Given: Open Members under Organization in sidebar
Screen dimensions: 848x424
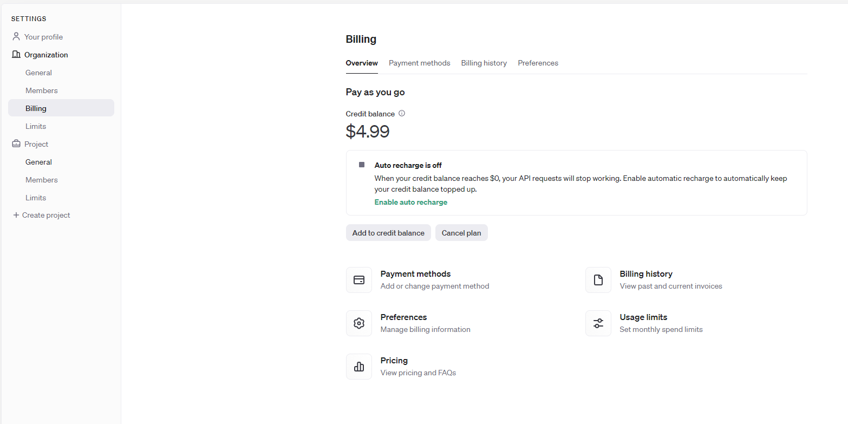Looking at the screenshot, I should [41, 90].
